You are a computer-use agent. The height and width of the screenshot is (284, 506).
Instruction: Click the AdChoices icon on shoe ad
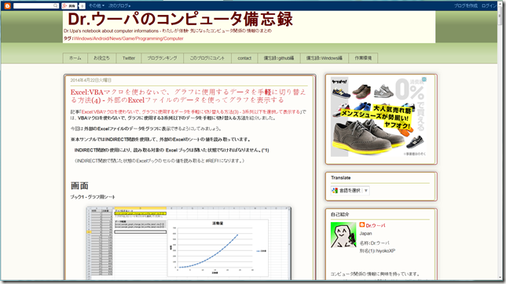coord(424,79)
